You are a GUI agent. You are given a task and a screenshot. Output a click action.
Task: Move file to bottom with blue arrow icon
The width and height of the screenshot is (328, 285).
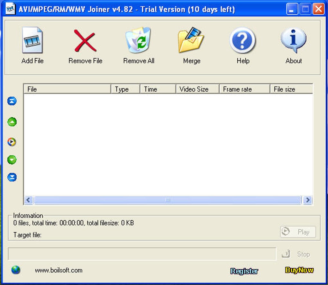12,177
